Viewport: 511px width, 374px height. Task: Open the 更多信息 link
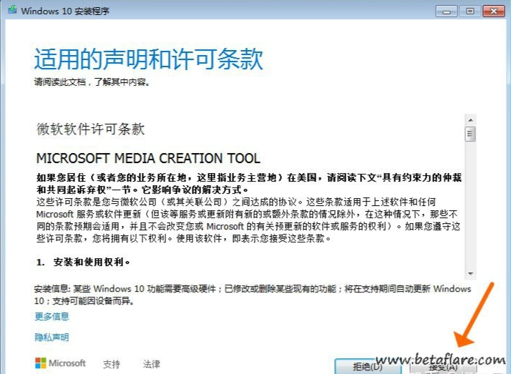[x=52, y=316]
